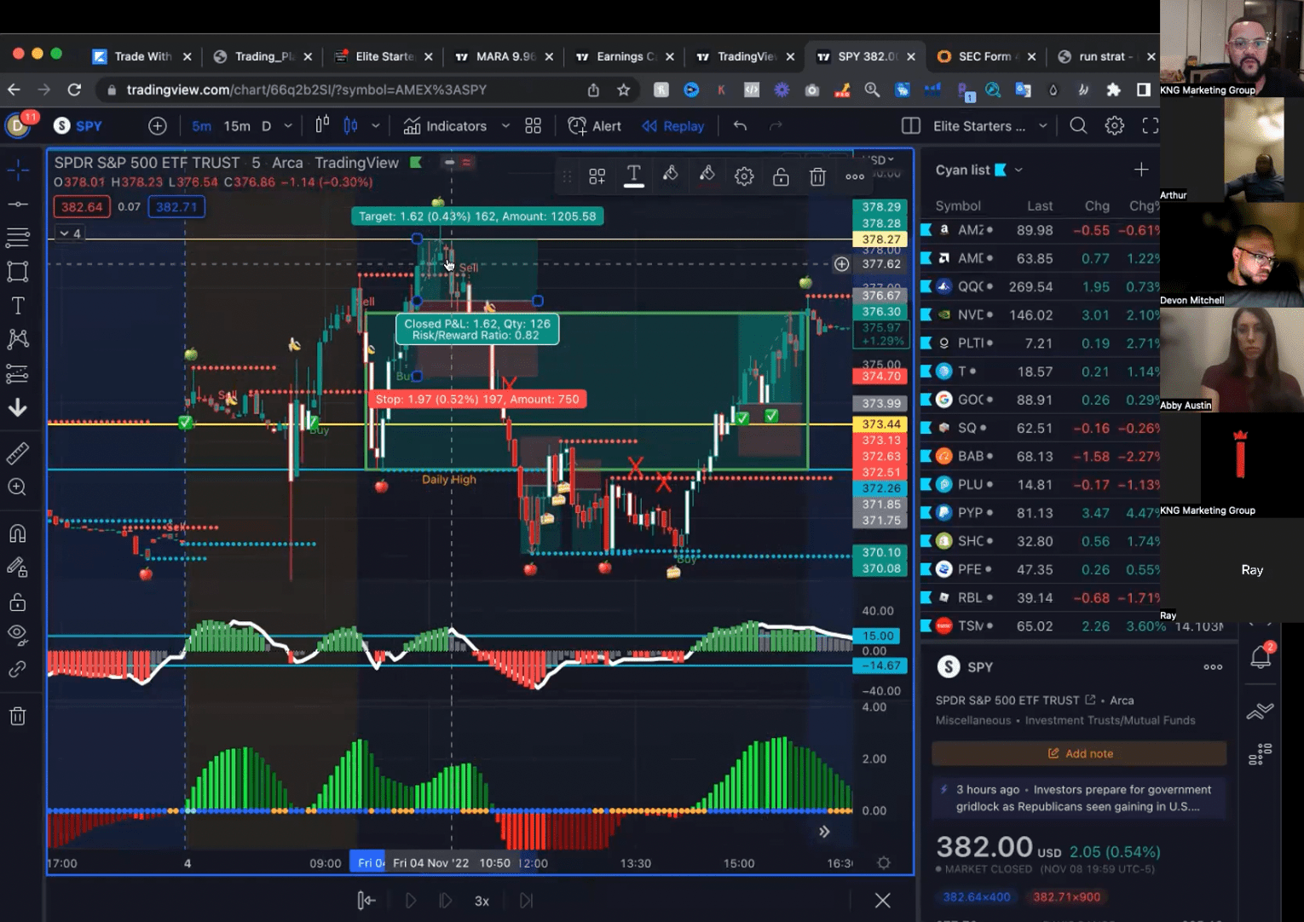Toggle the browser bookmark star
The height and width of the screenshot is (922, 1304).
click(624, 89)
